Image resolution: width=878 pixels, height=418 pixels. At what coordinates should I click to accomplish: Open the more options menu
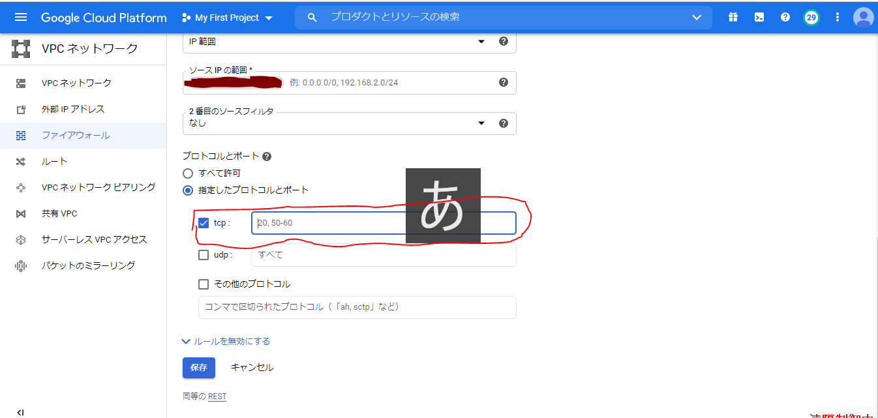(837, 17)
